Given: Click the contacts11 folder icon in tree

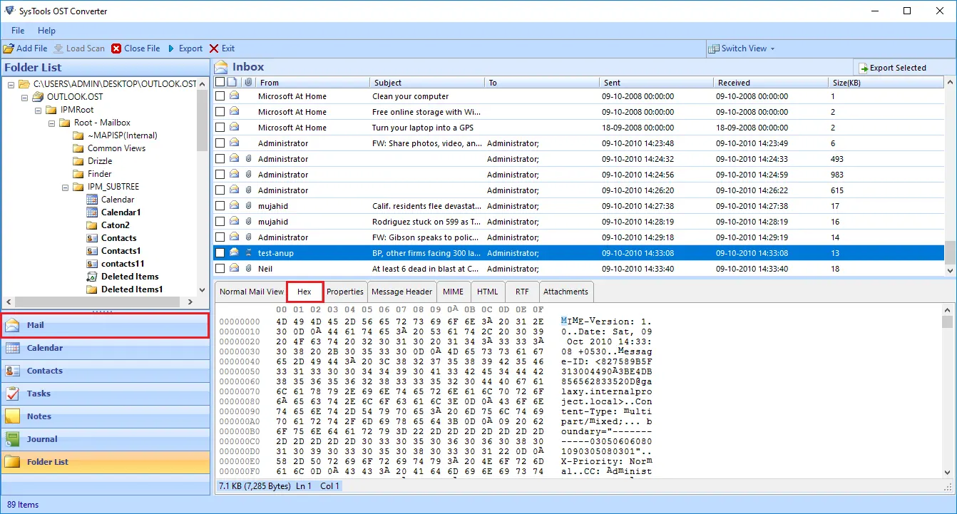Looking at the screenshot, I should pyautogui.click(x=92, y=264).
